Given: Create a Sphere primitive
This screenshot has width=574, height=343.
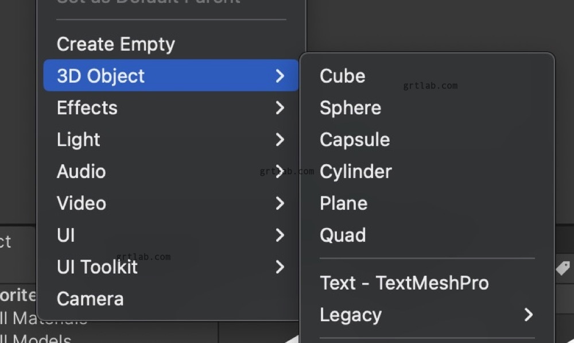Looking at the screenshot, I should [x=350, y=107].
